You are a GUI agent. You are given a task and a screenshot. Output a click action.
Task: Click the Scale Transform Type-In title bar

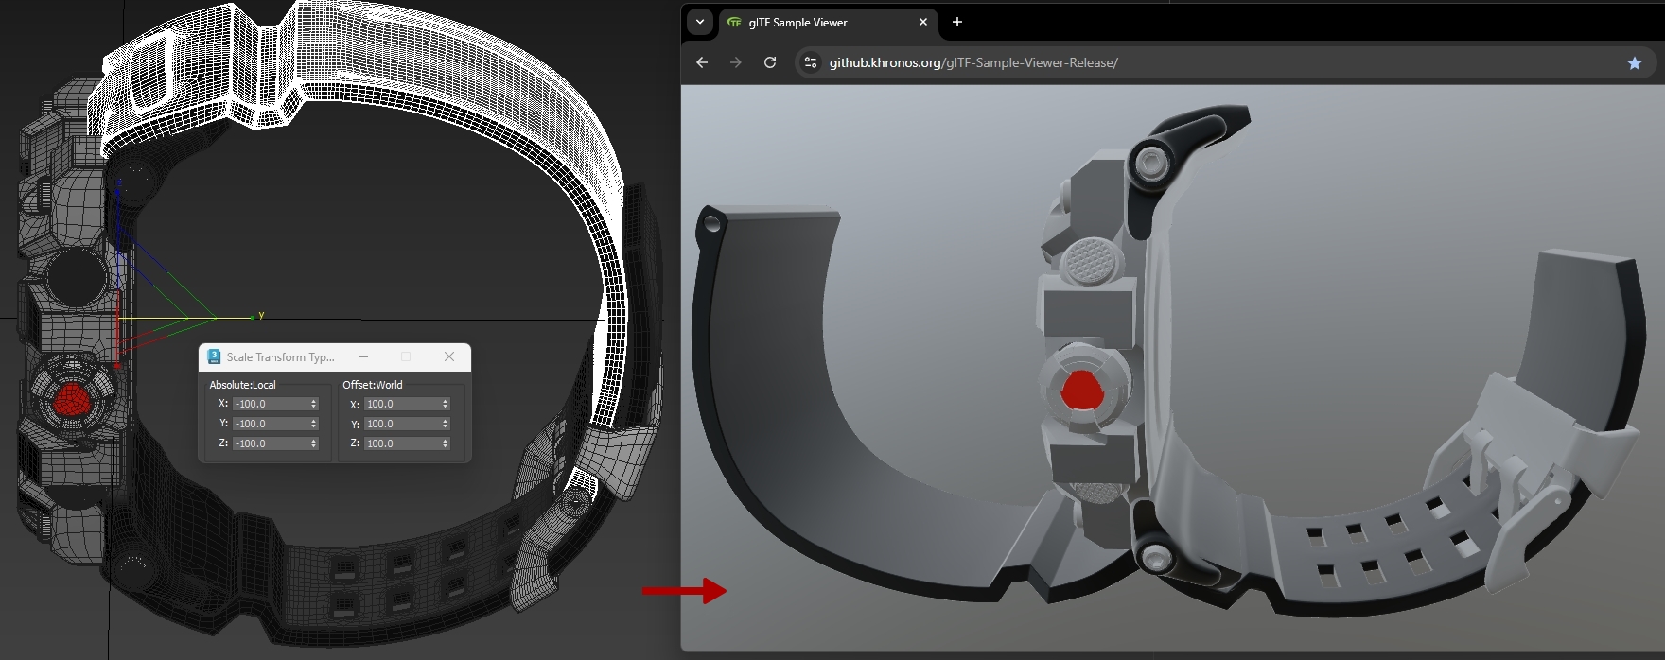[335, 356]
